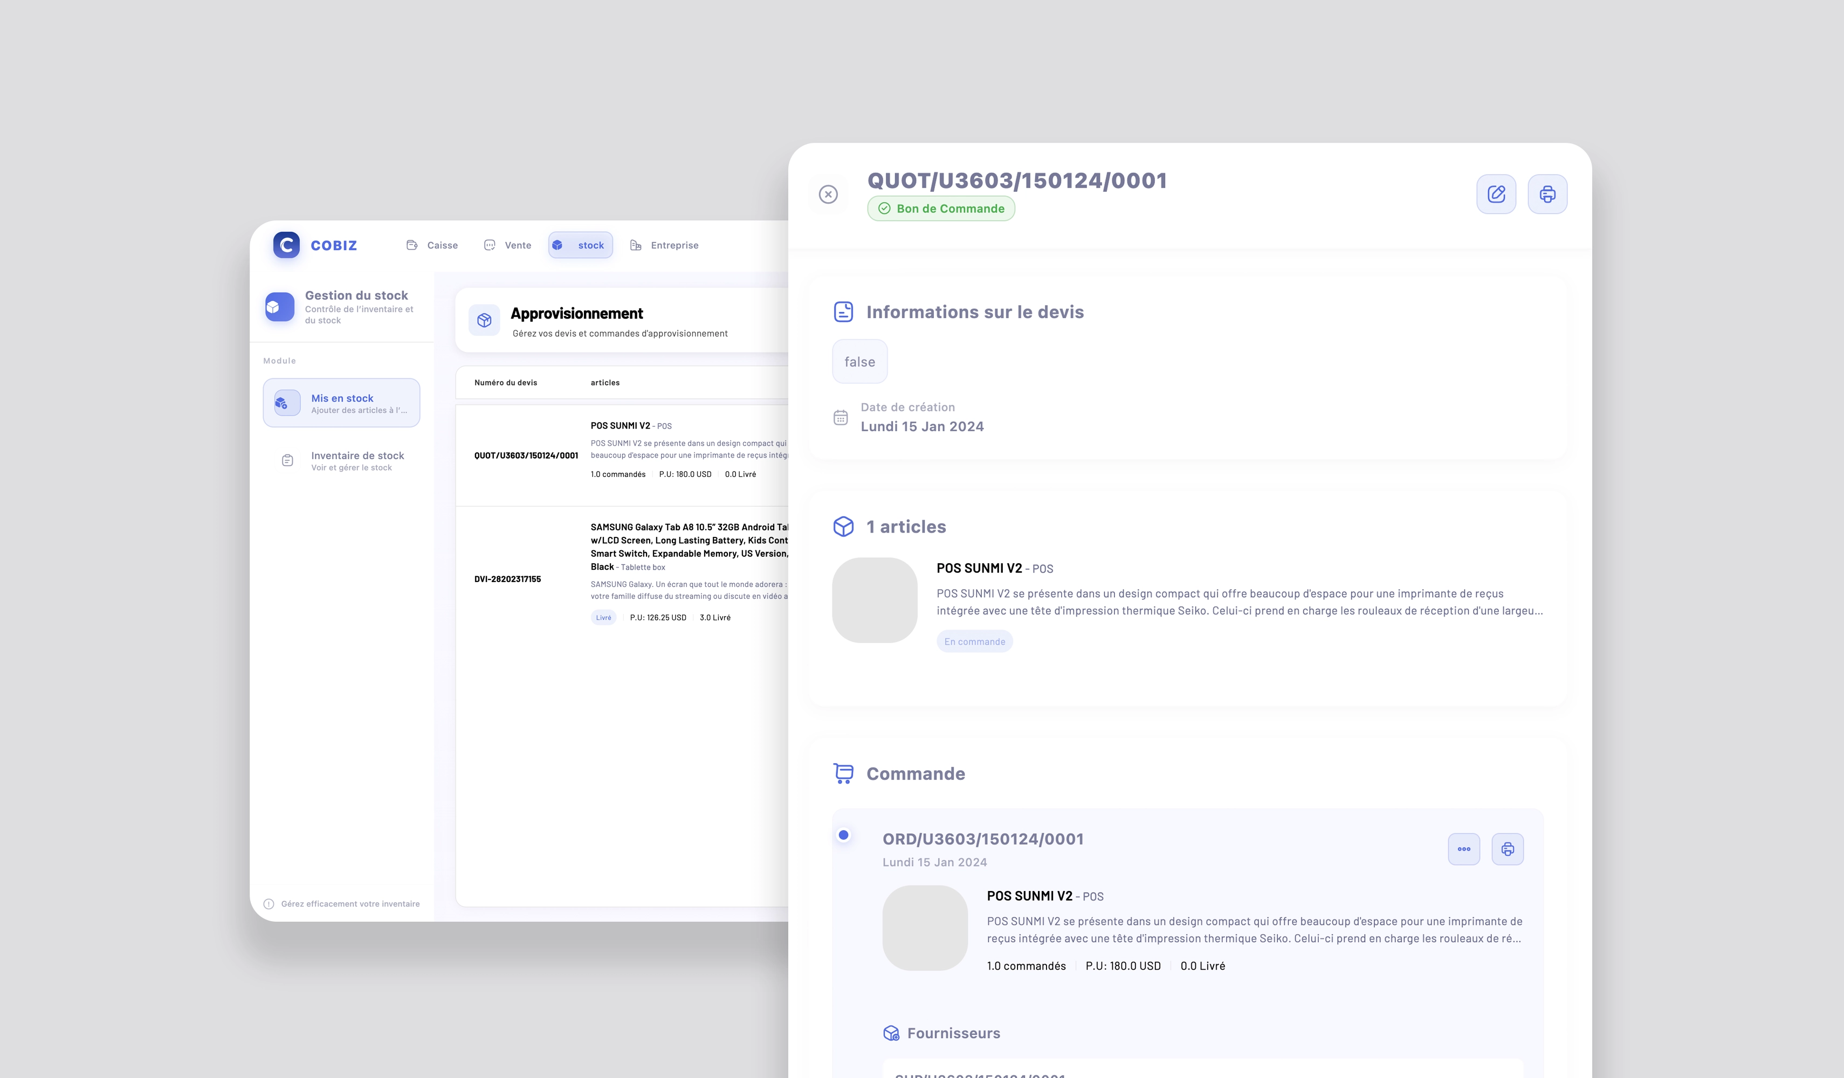Click the COBIZ logo icon
Screen dimensions: 1844x1078
pos(286,245)
